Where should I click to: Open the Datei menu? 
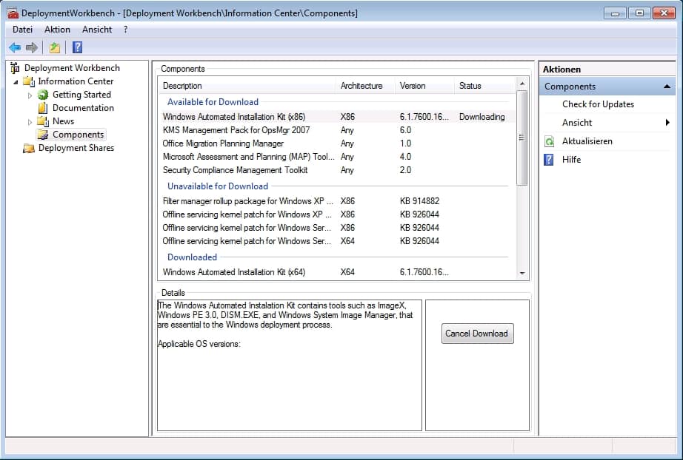tap(23, 30)
